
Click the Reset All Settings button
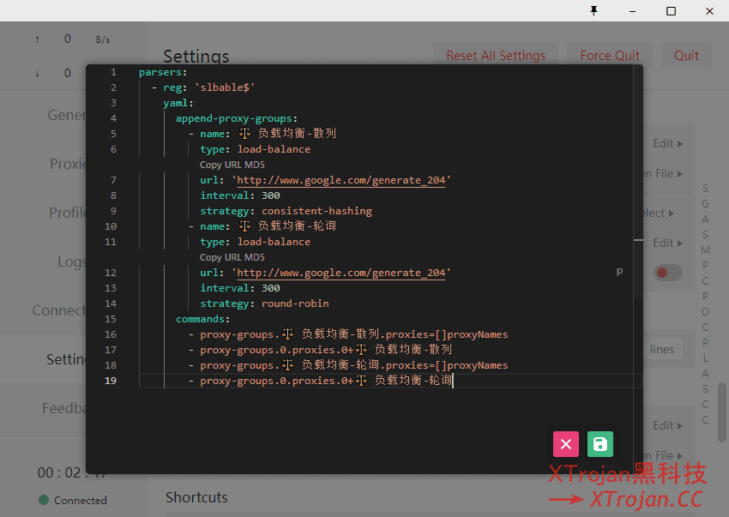pos(495,56)
